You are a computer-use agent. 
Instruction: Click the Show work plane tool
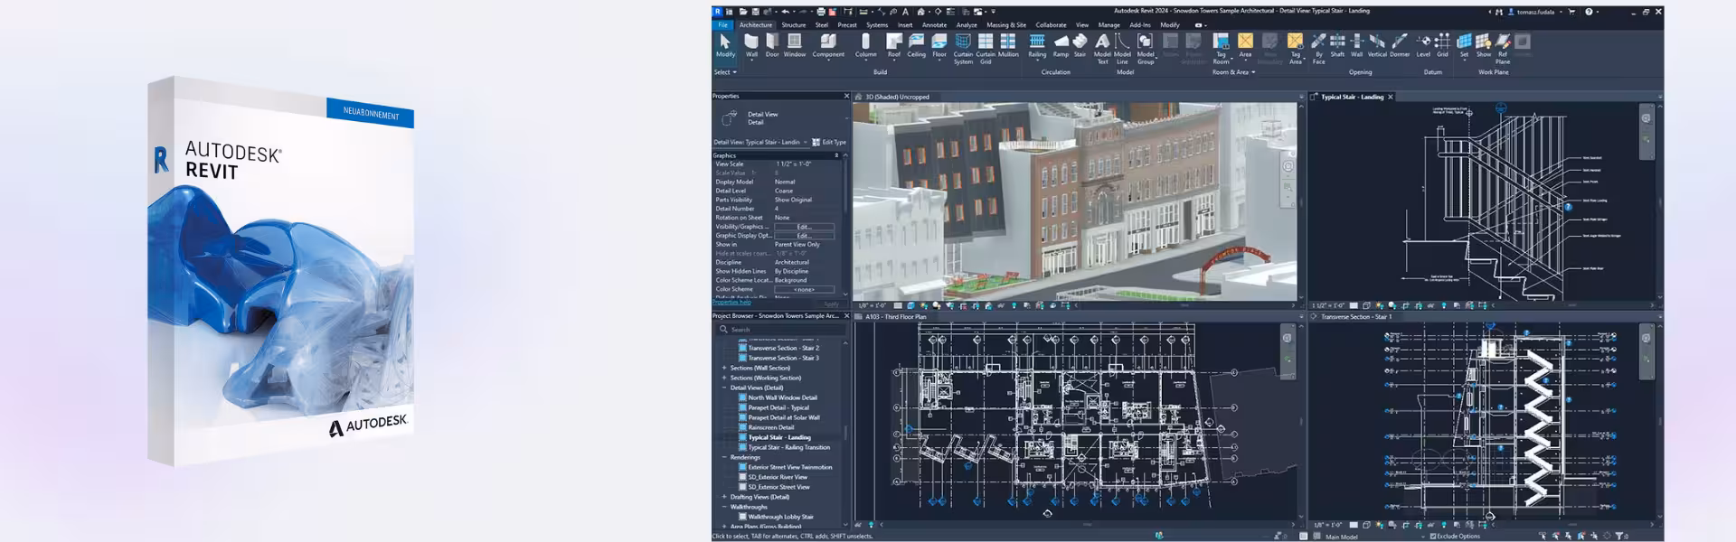[1484, 45]
